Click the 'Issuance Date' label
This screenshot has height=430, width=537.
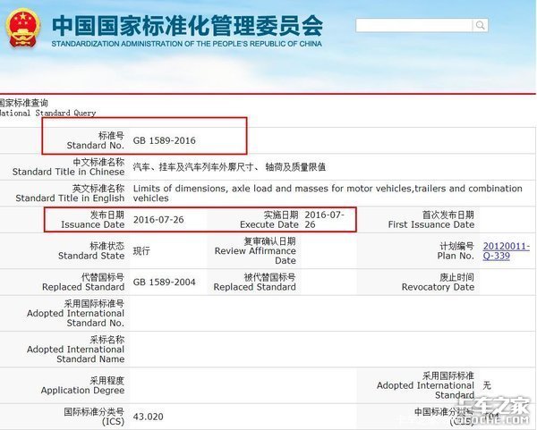pyautogui.click(x=93, y=220)
